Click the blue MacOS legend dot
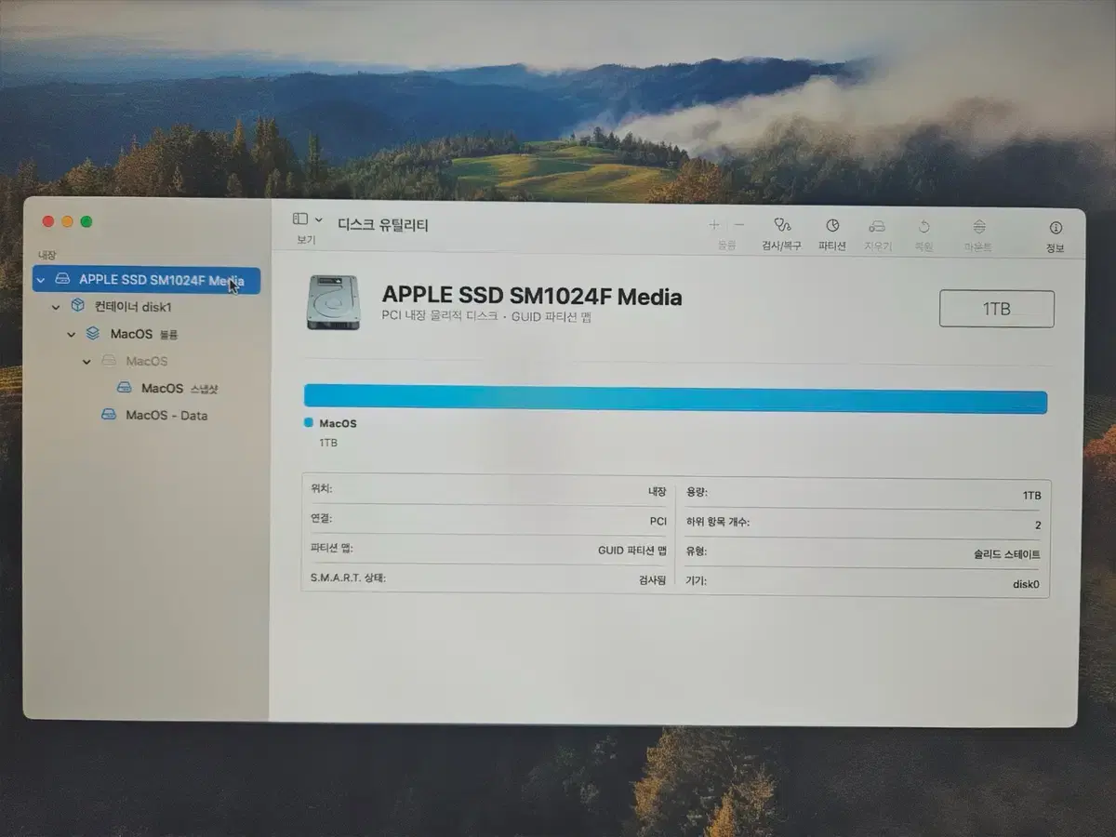The image size is (1116, 837). (309, 422)
